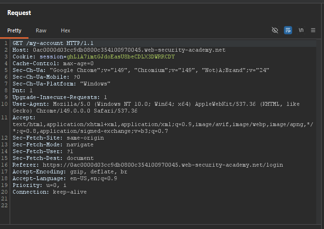Open the Request panel hamburger menu
This screenshot has height=229, width=324.
[313, 30]
